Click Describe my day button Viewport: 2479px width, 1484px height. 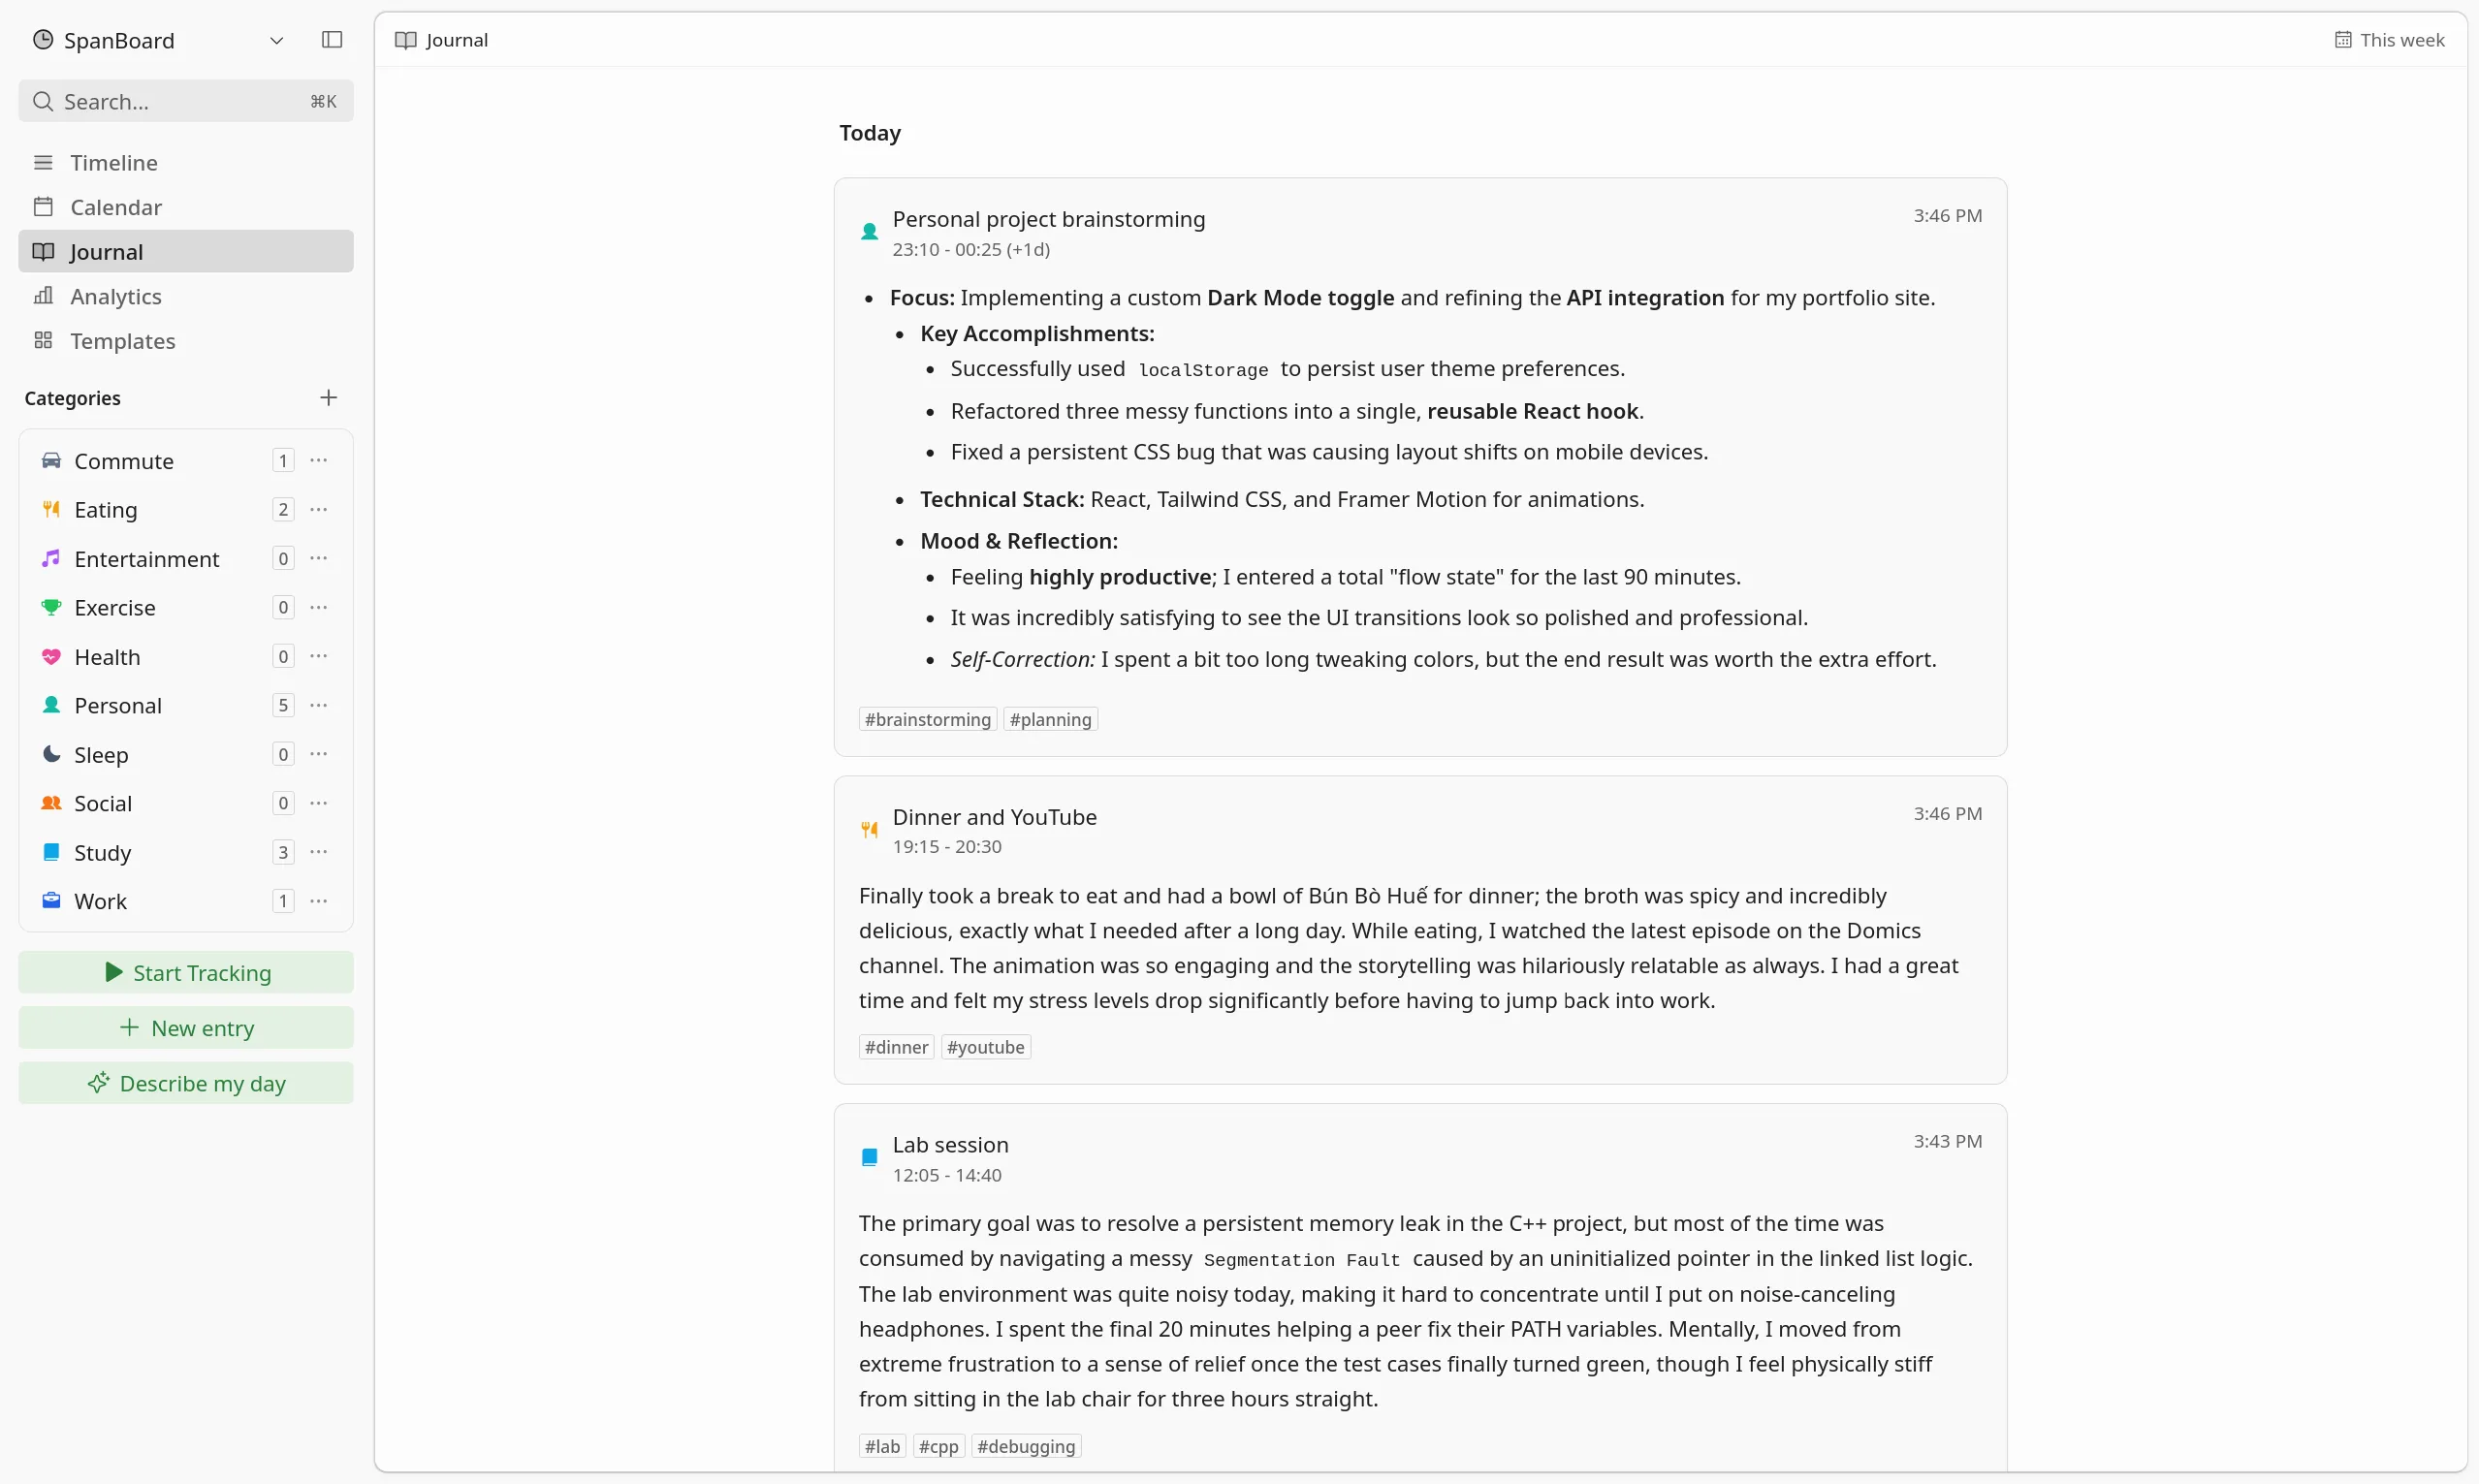pyautogui.click(x=186, y=1083)
